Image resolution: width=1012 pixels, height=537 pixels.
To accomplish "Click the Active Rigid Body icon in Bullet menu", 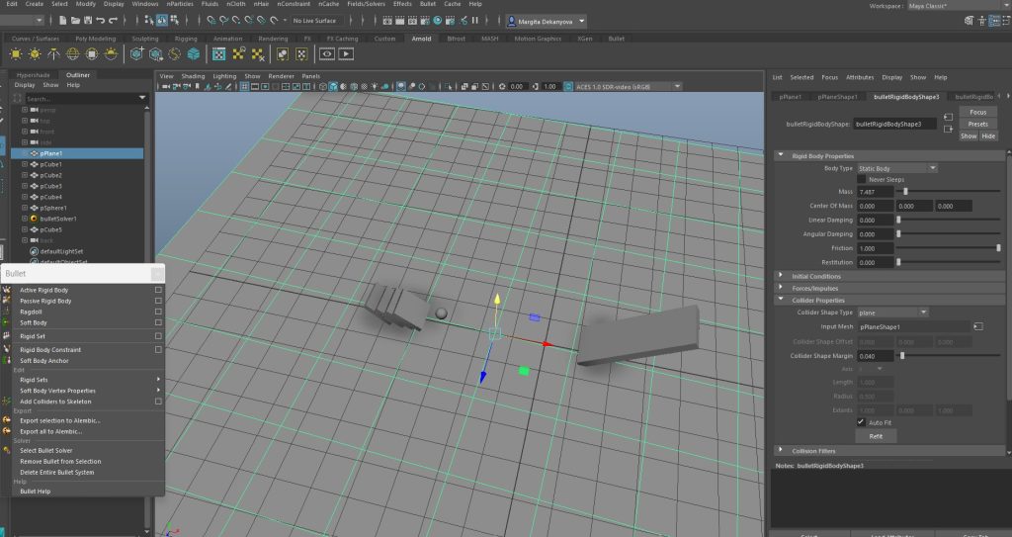I will click(7, 290).
